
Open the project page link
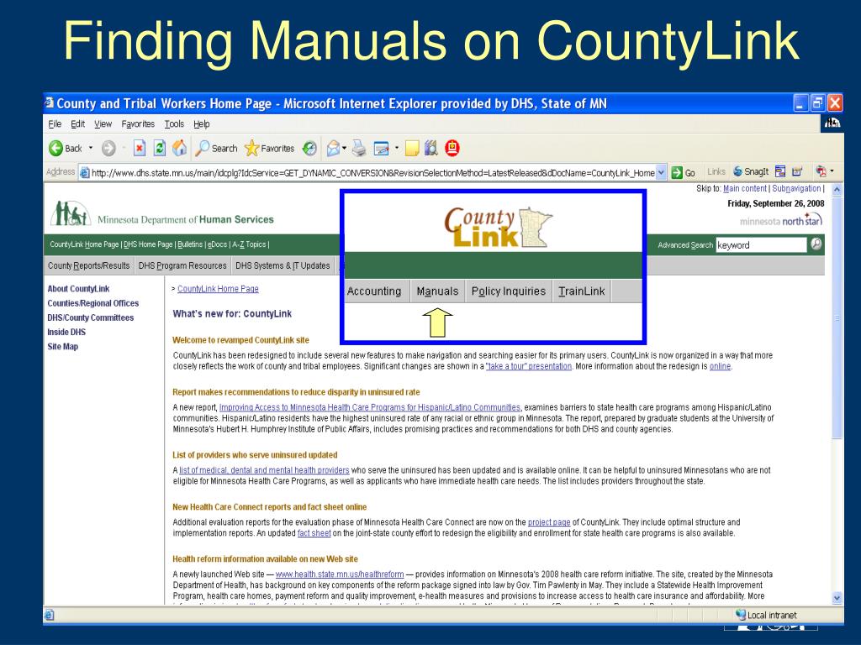[549, 522]
